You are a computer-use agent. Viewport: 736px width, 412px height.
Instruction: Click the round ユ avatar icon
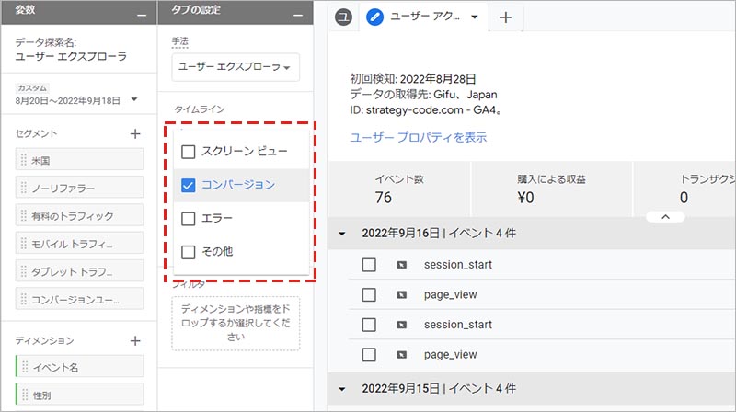tap(343, 17)
